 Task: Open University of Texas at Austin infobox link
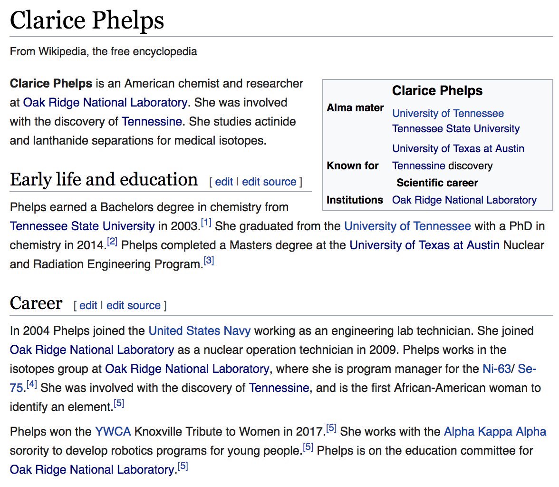tap(458, 148)
